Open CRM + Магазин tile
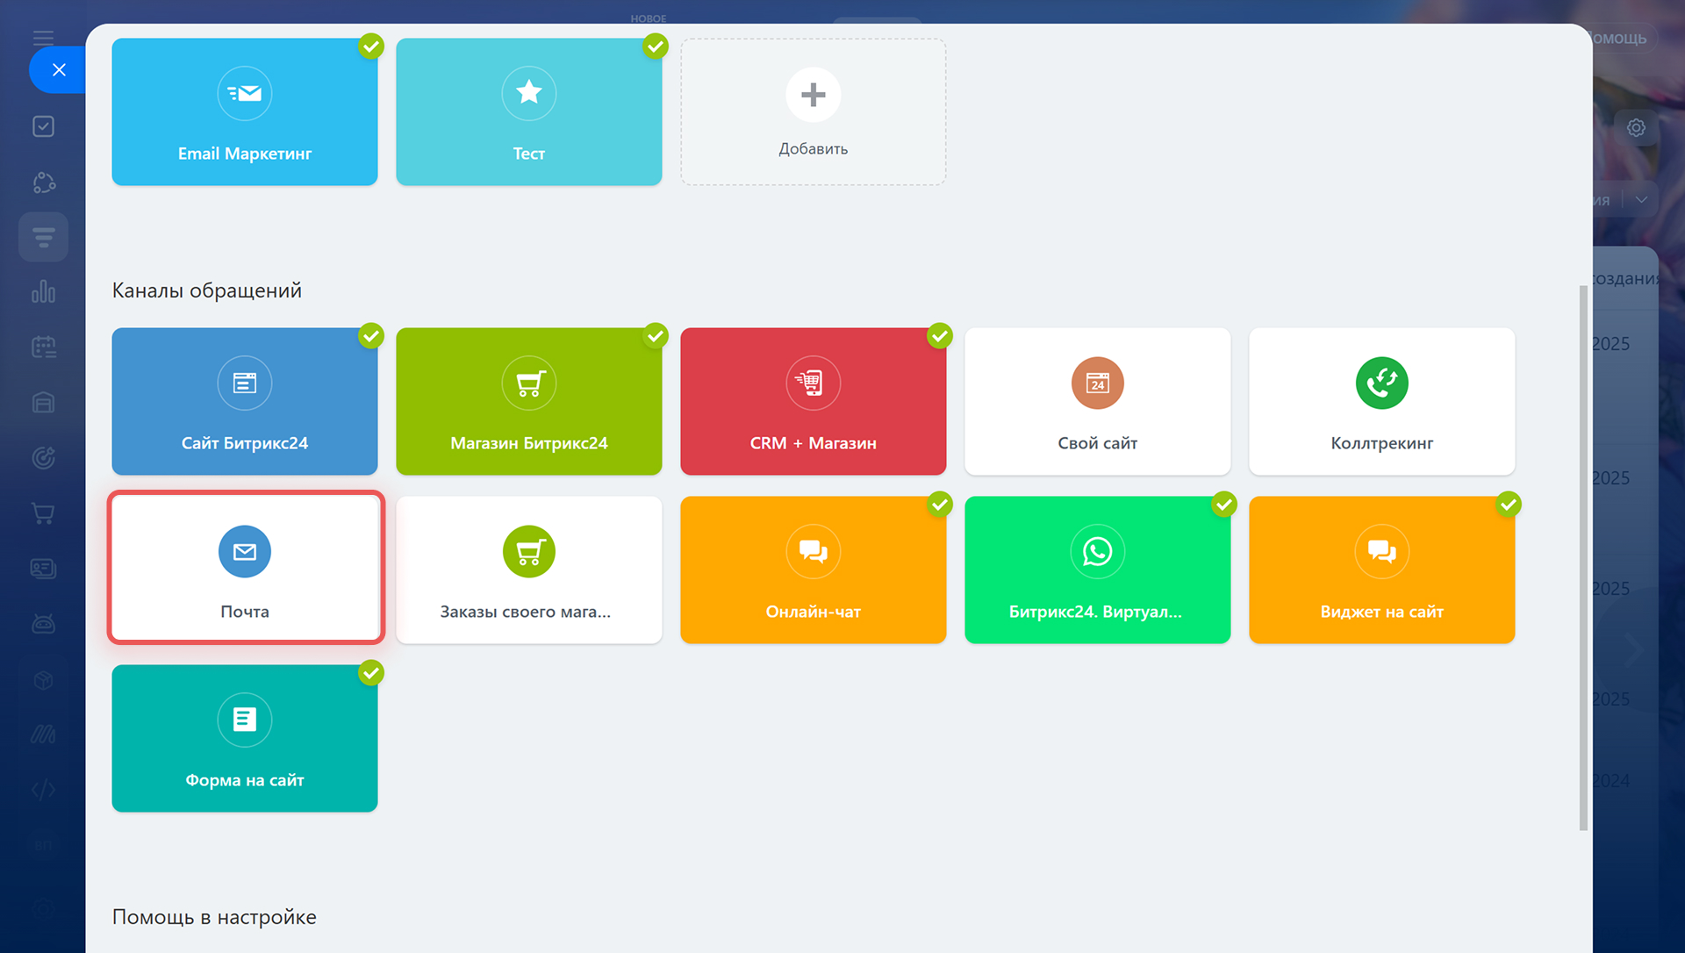The height and width of the screenshot is (953, 1685). 814,402
